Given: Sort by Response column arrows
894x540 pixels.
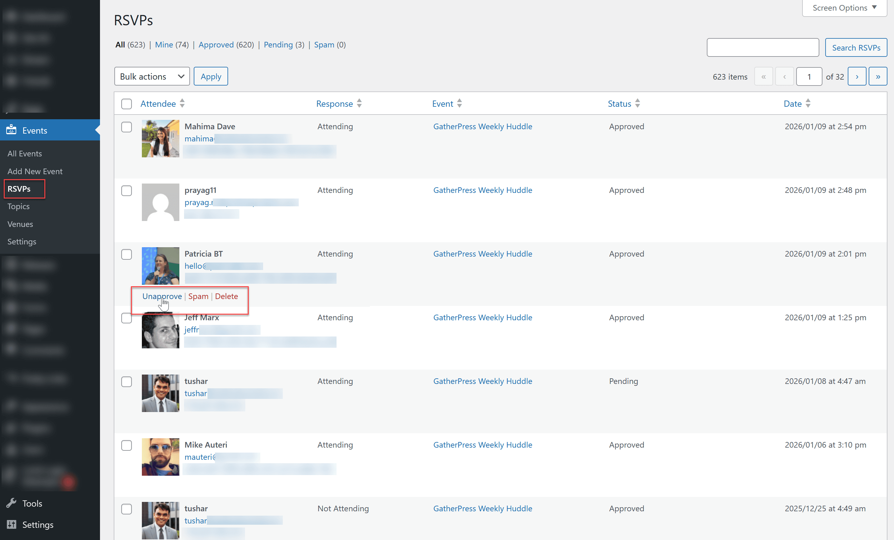Looking at the screenshot, I should [x=359, y=104].
